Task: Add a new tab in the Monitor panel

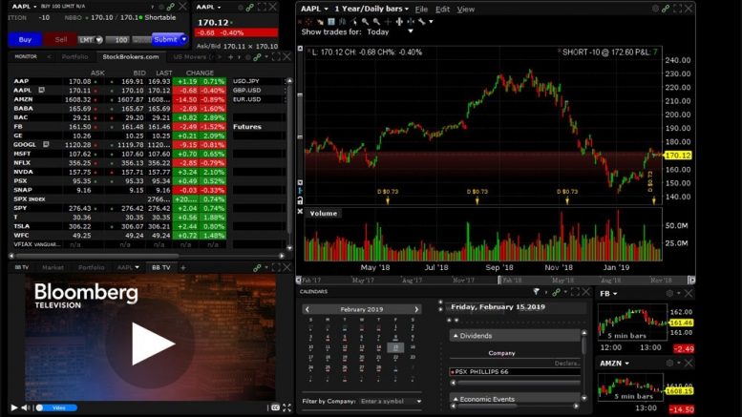Action: pyautogui.click(x=230, y=56)
